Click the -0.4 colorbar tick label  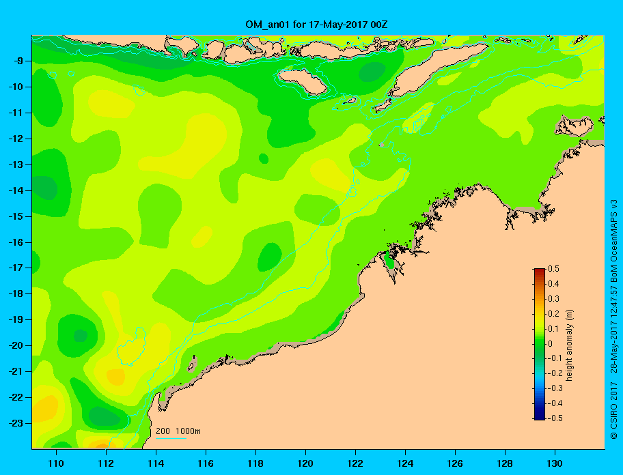click(555, 403)
